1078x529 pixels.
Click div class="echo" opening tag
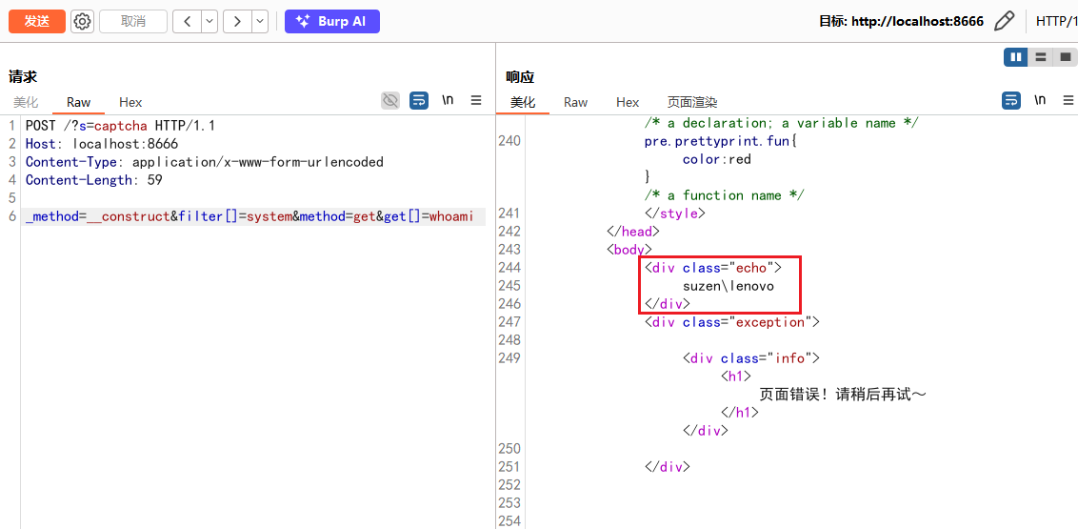click(x=713, y=268)
